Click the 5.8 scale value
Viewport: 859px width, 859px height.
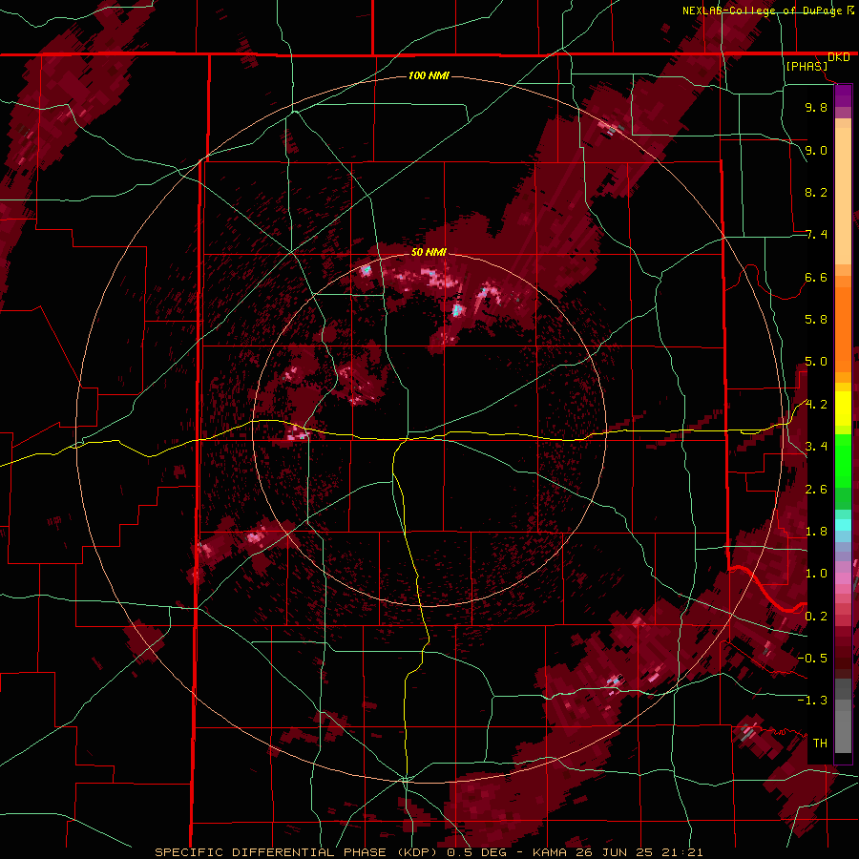816,320
